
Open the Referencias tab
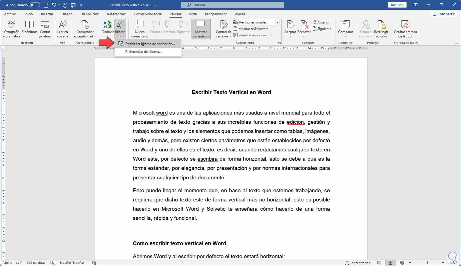[x=116, y=14]
